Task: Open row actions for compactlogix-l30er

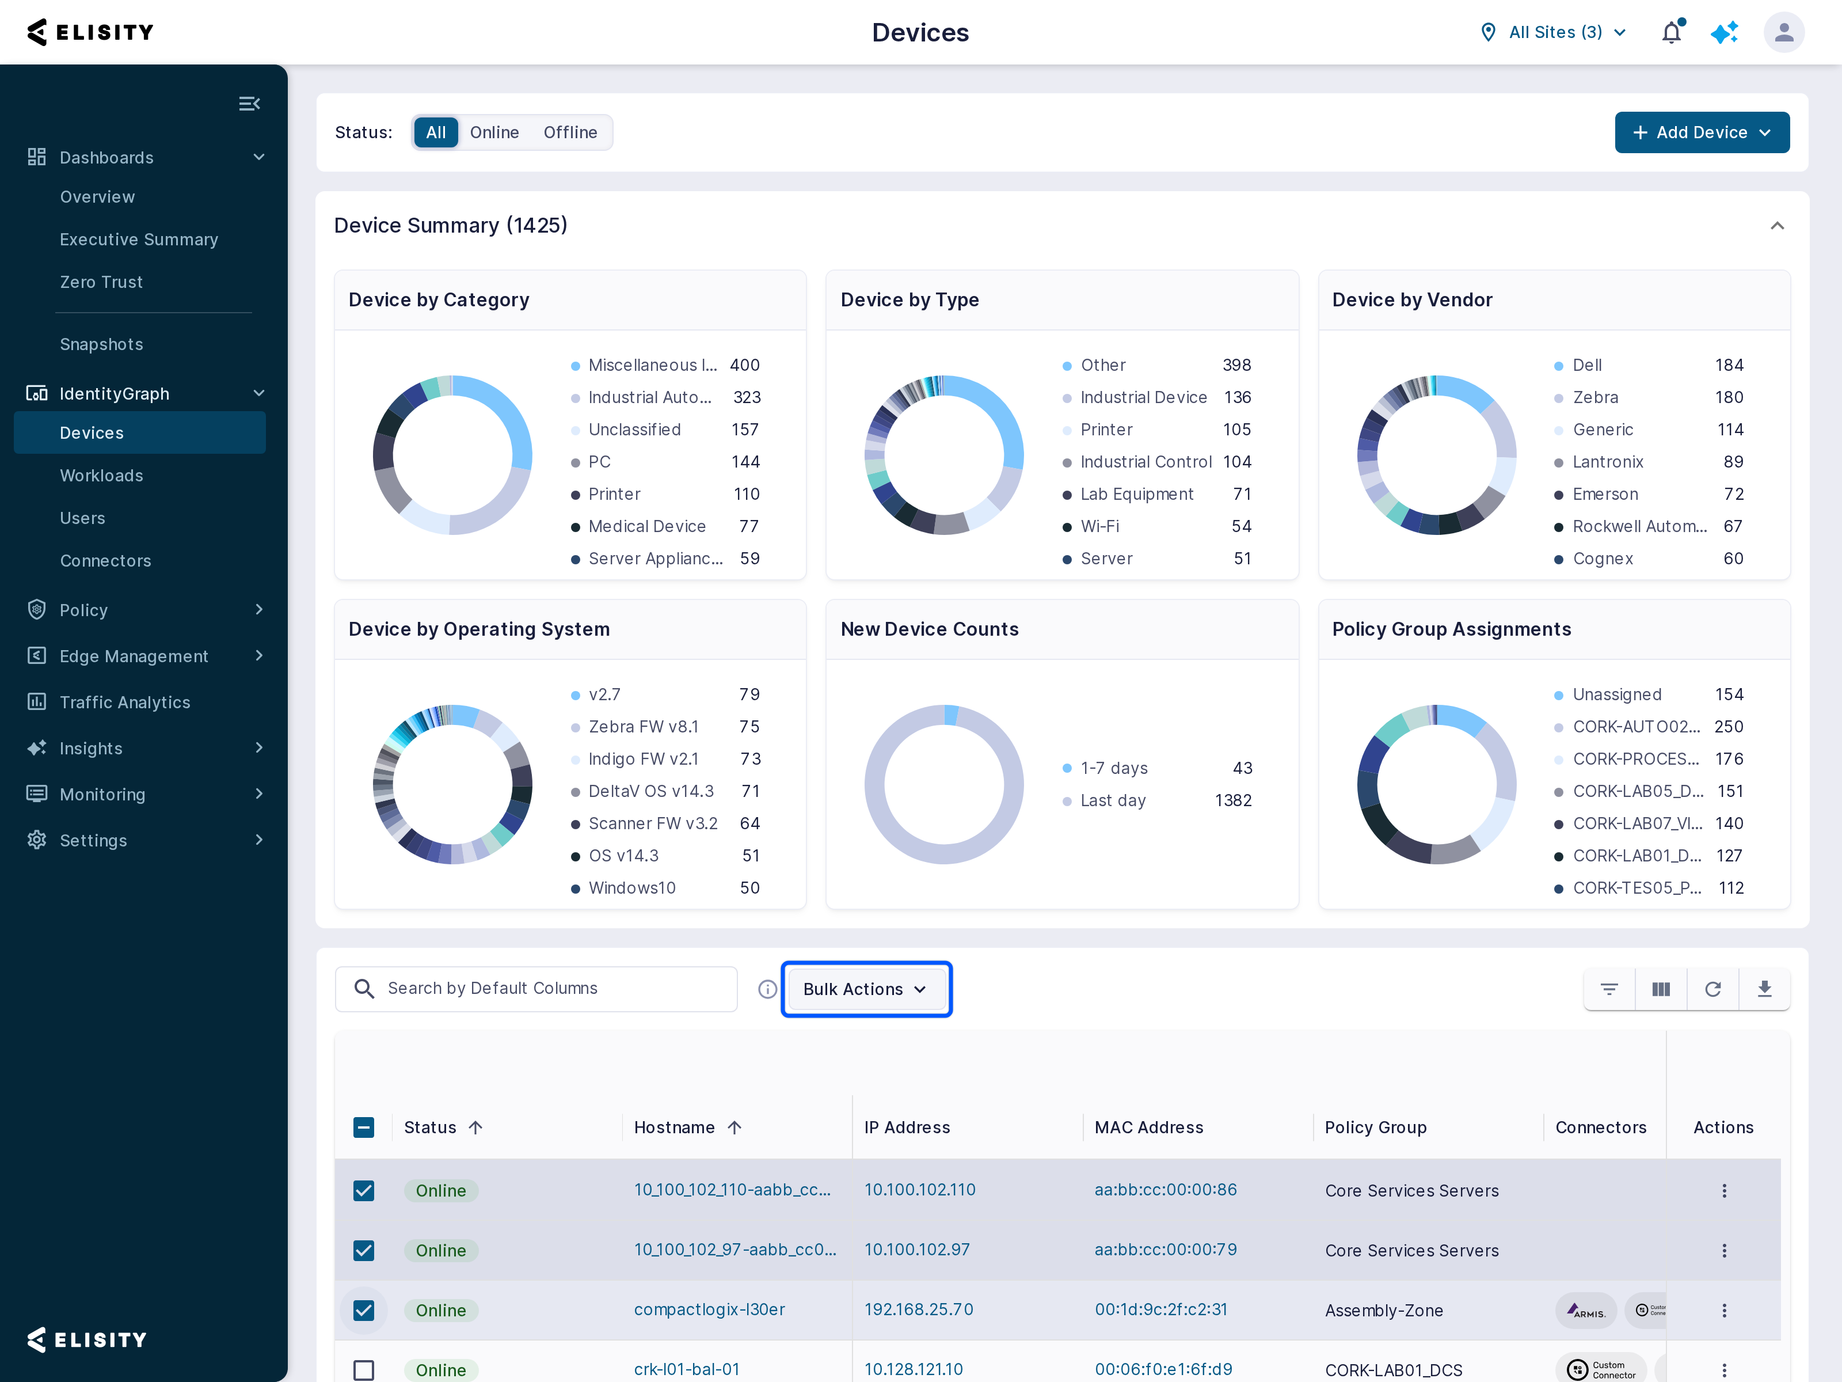Action: [x=1724, y=1309]
